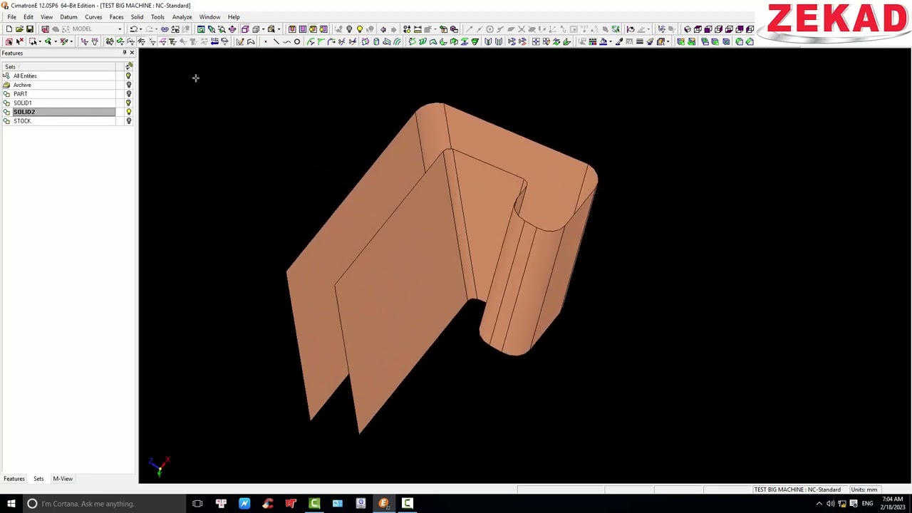Image resolution: width=912 pixels, height=513 pixels.
Task: Open the Tools menu
Action: click(157, 17)
